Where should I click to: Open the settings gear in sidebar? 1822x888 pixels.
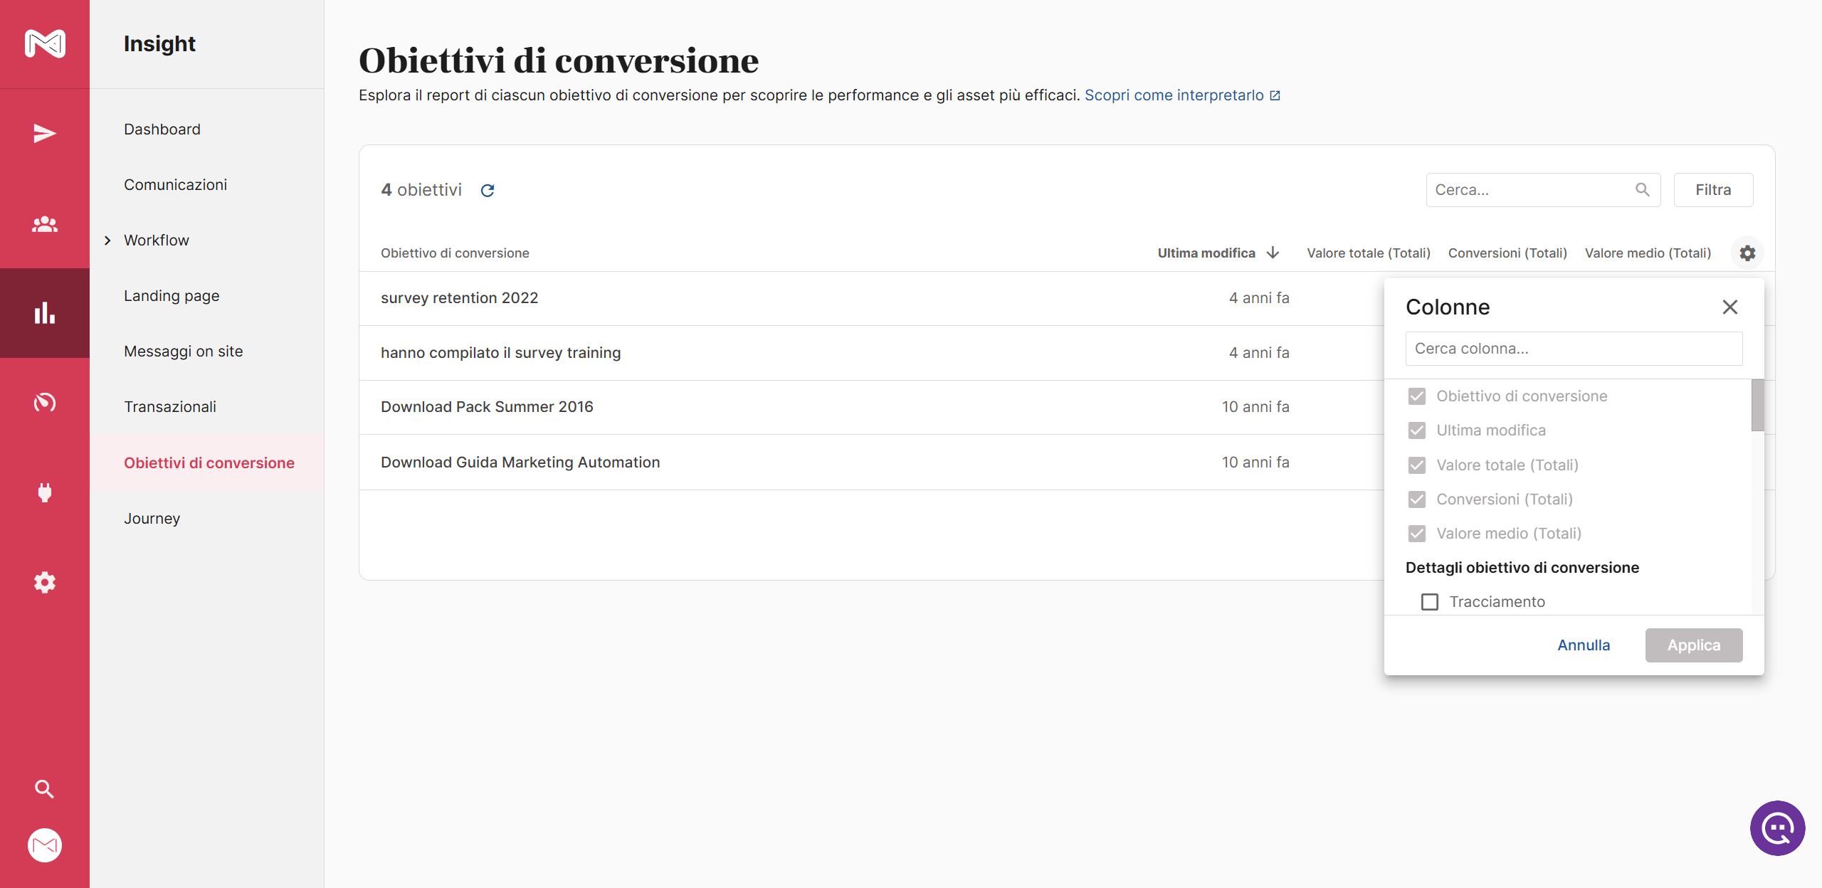point(45,582)
